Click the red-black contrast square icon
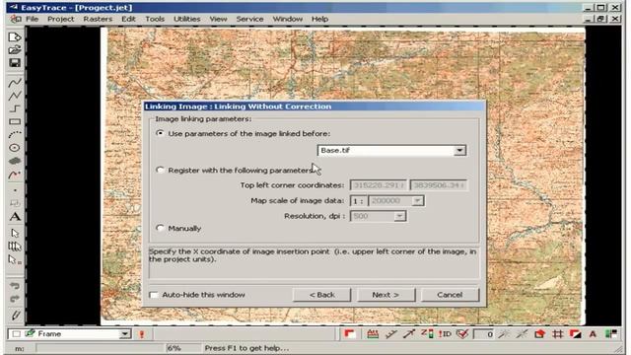Viewport: 631px width, 355px height. tap(575, 333)
